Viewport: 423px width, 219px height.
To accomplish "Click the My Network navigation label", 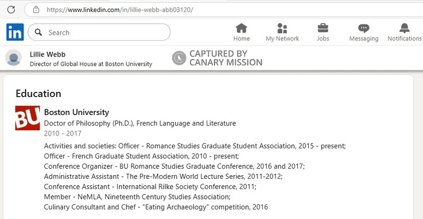I will (282, 39).
